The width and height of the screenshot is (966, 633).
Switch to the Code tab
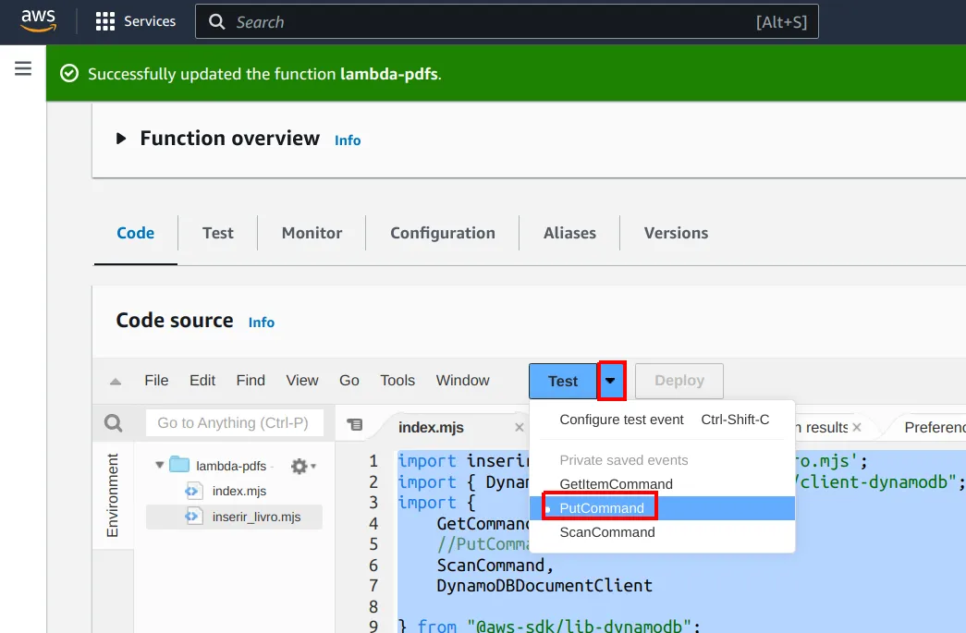[x=136, y=233]
